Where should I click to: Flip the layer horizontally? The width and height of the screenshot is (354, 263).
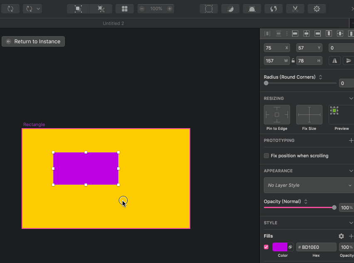pos(334,61)
